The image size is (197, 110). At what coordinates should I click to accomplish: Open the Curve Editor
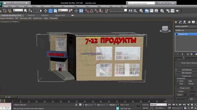click(151, 11)
